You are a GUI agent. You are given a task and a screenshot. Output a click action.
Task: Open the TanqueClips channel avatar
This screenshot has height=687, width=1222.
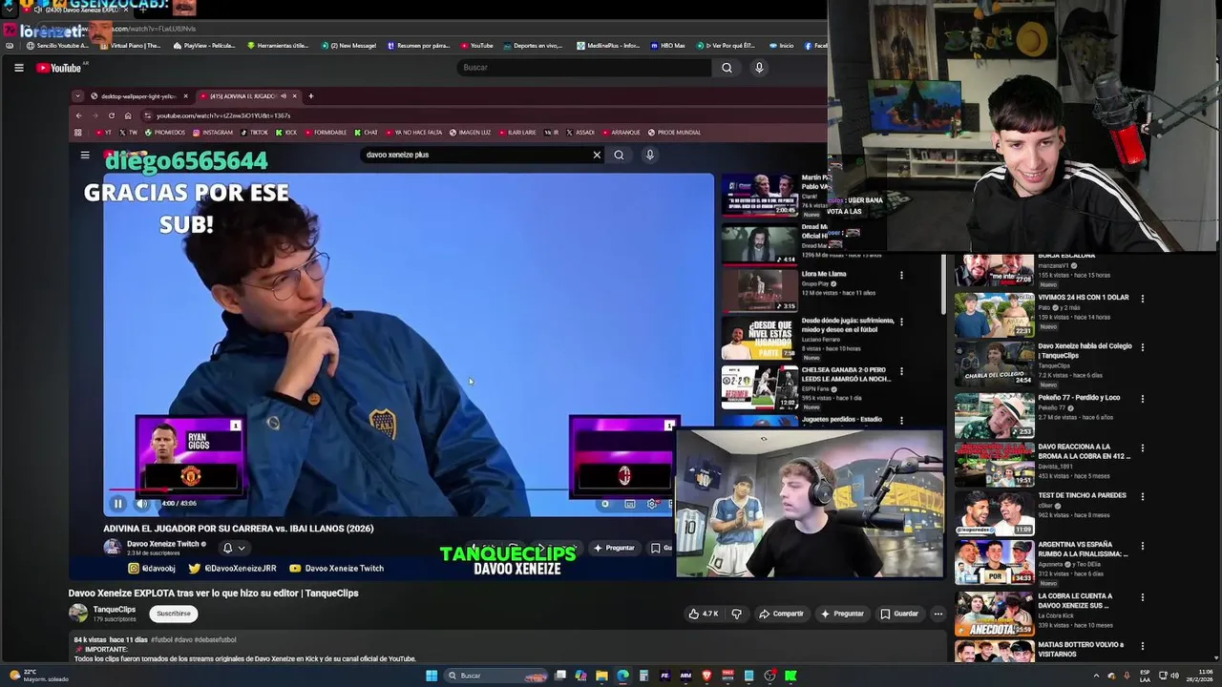click(78, 613)
